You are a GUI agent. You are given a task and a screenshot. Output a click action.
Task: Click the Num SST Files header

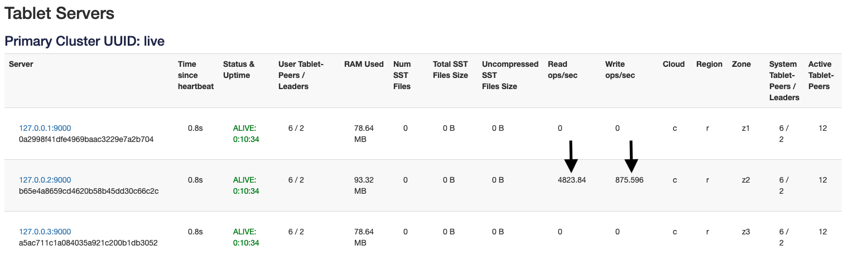[402, 75]
